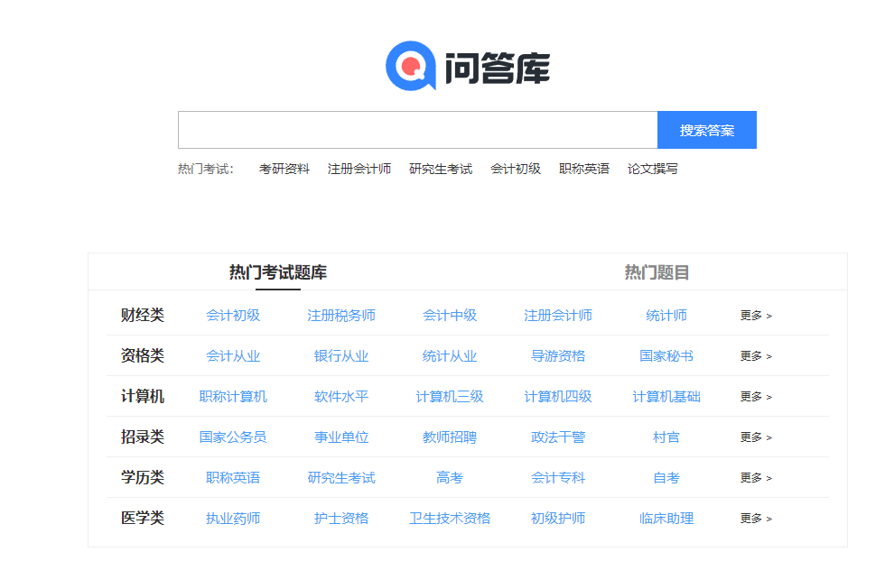Open the 会计从业 link
Image resolution: width=885 pixels, height=561 pixels.
coord(233,355)
